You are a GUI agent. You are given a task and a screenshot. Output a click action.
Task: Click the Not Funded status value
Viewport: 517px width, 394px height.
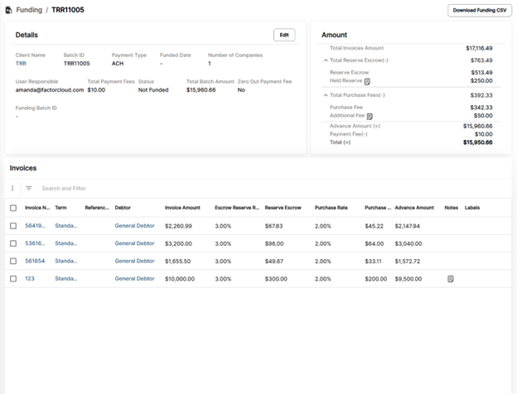tap(153, 90)
